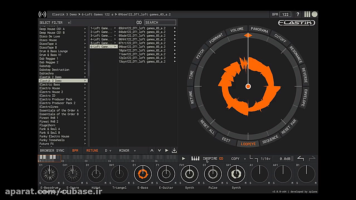Click the undo arrow icon

pyautogui.click(x=301, y=158)
